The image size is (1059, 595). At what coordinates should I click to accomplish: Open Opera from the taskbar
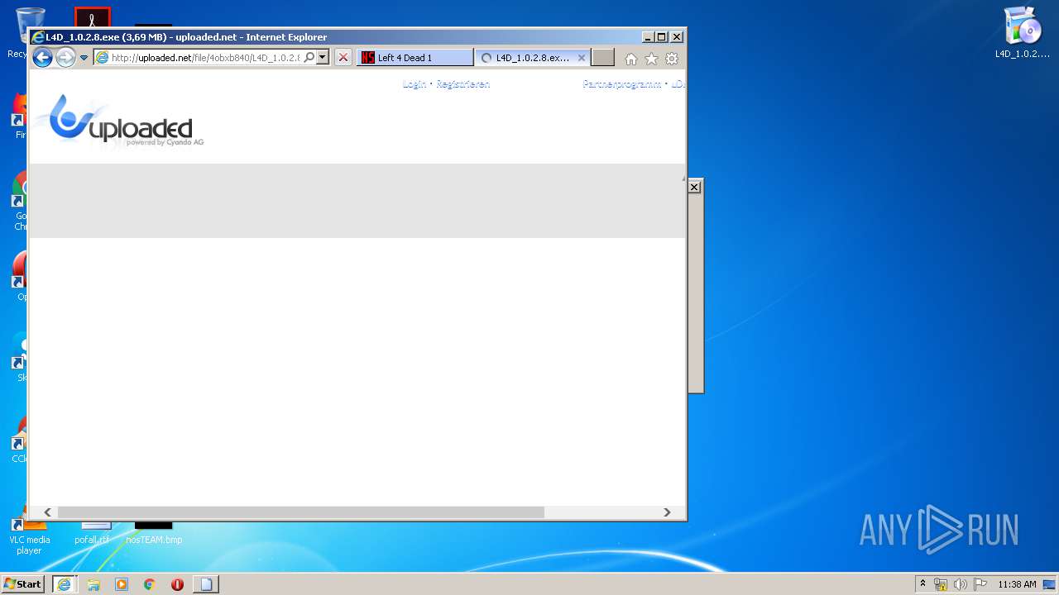coord(177,584)
